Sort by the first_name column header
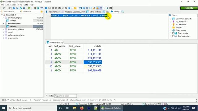This screenshot has width=198, height=111. (61, 46)
